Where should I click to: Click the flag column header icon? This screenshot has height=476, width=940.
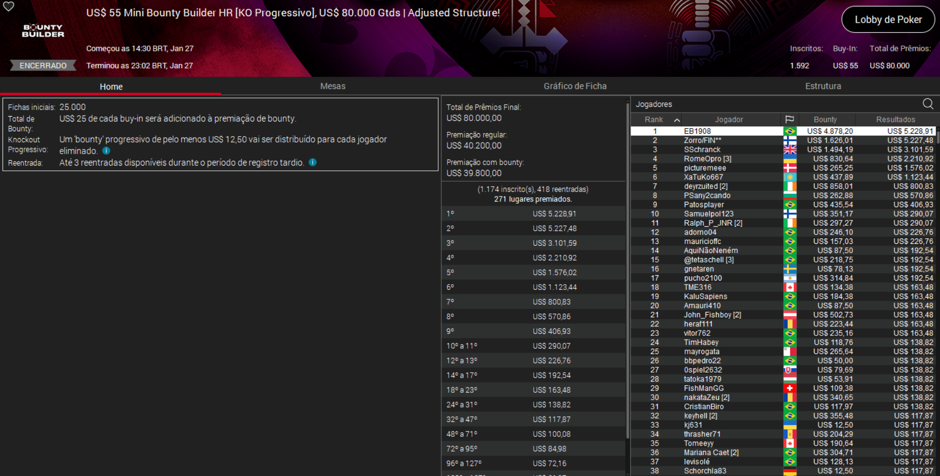click(790, 119)
